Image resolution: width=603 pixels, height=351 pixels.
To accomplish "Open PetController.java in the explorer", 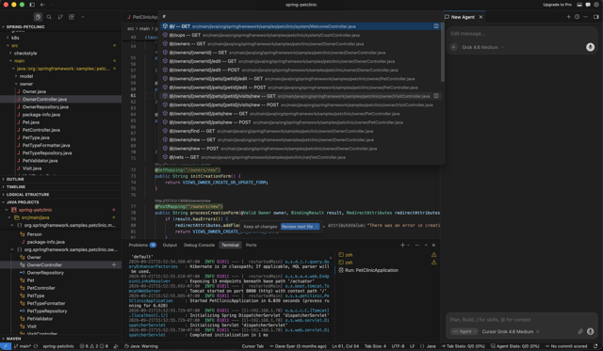I will pos(41,130).
